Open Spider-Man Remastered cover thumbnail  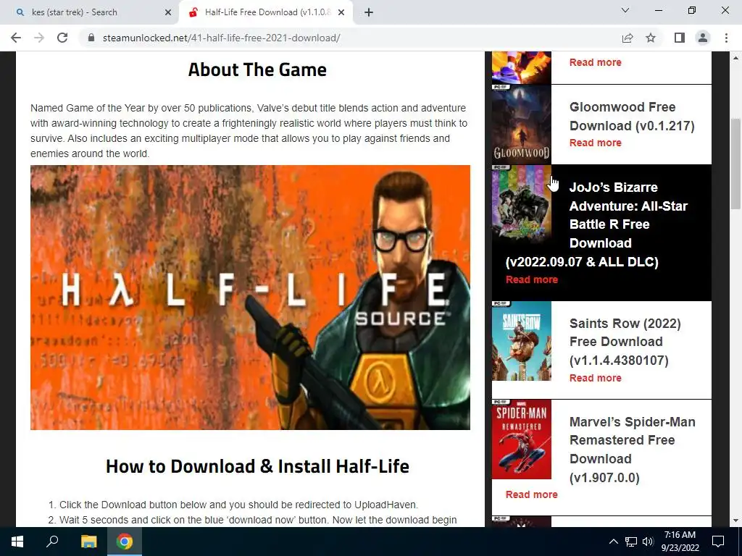pyautogui.click(x=522, y=439)
